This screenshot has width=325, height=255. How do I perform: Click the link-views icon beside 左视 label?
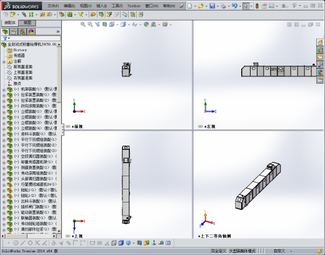(200, 126)
